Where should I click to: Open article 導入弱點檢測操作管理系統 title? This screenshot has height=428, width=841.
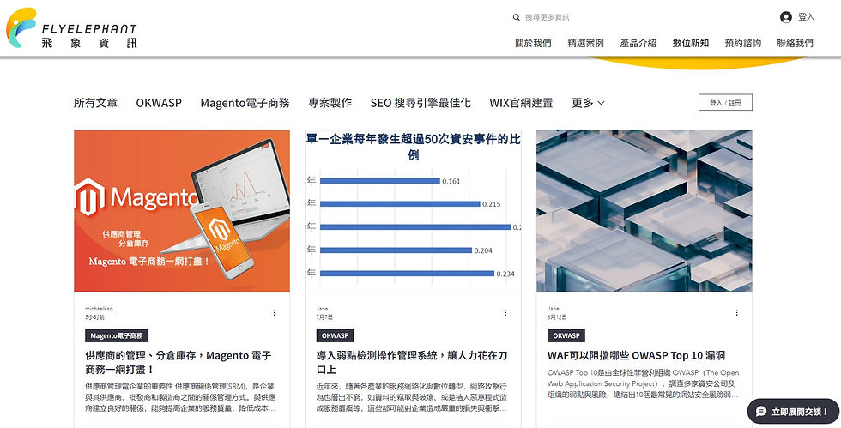tap(411, 362)
